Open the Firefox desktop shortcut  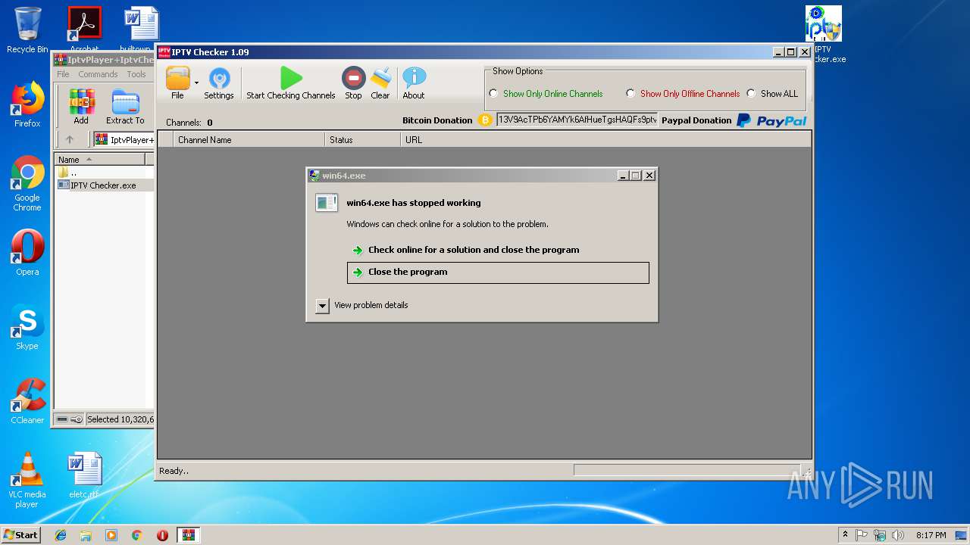click(x=27, y=104)
